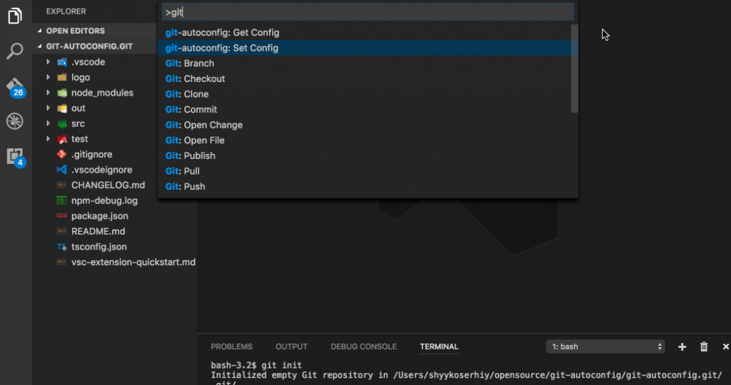
Task: Choose the 'Git: Open File' command
Action: [365, 140]
